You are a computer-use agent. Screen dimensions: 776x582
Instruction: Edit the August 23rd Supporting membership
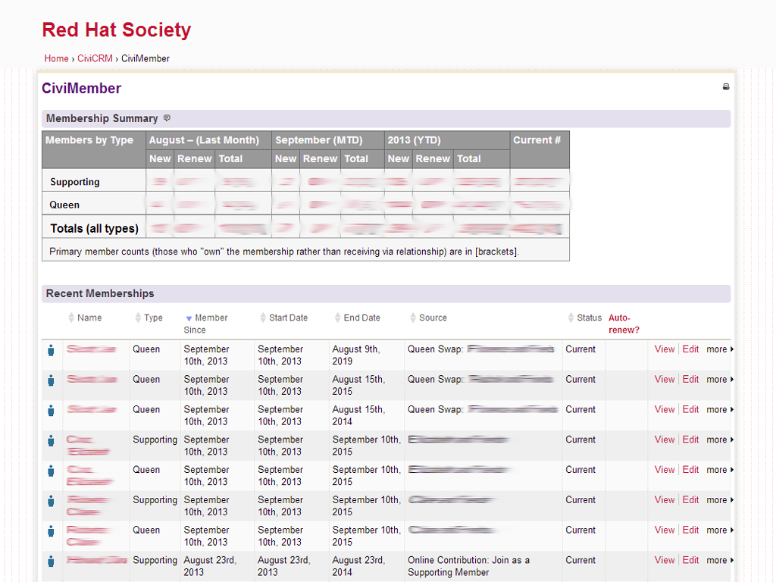click(x=690, y=562)
